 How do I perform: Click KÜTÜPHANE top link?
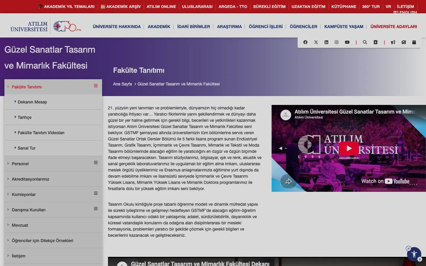[344, 7]
